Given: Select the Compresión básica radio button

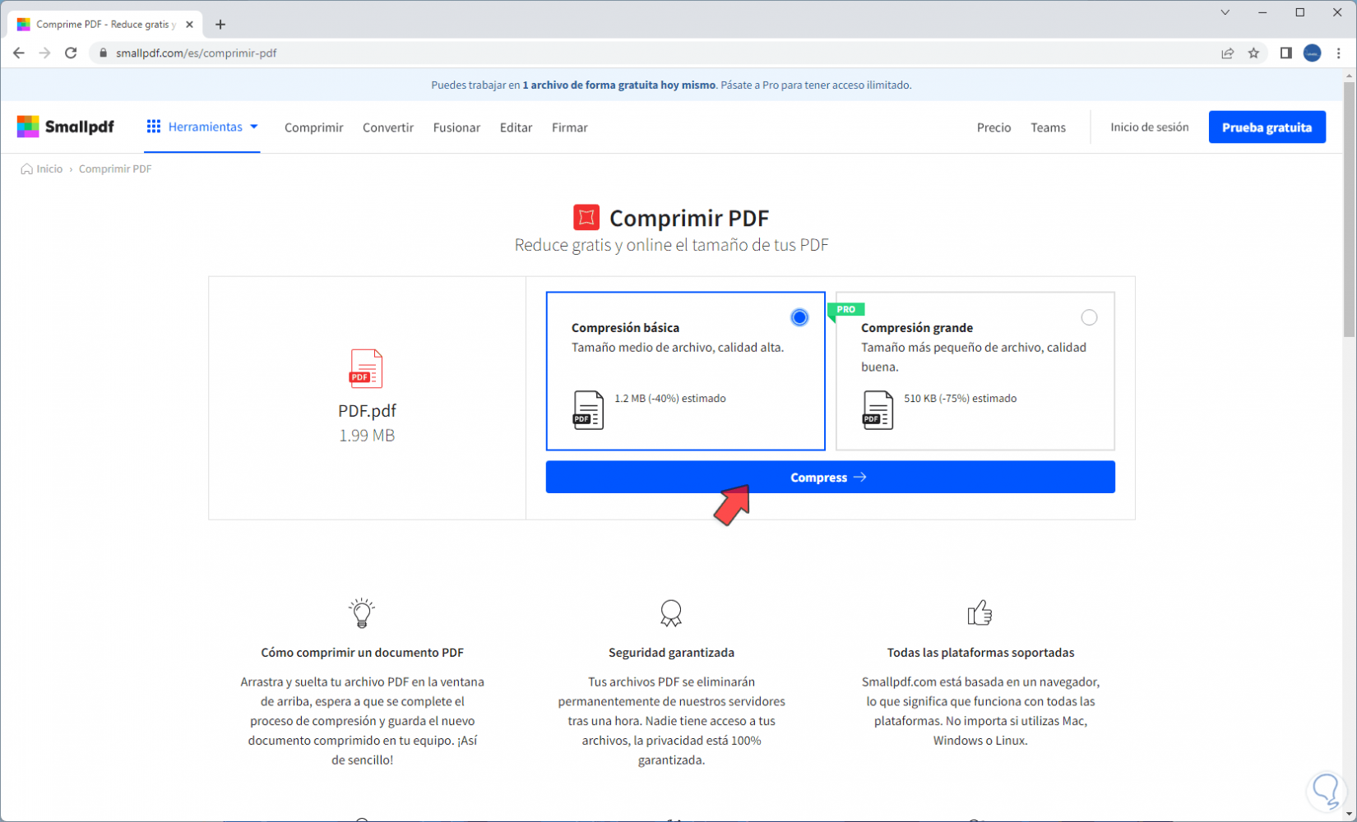Looking at the screenshot, I should tap(799, 317).
